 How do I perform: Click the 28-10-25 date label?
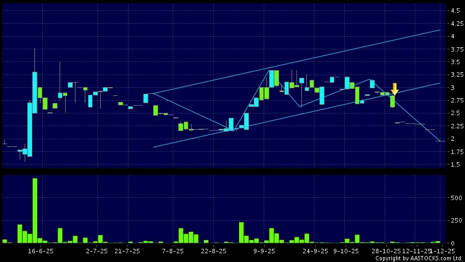pos(385,251)
